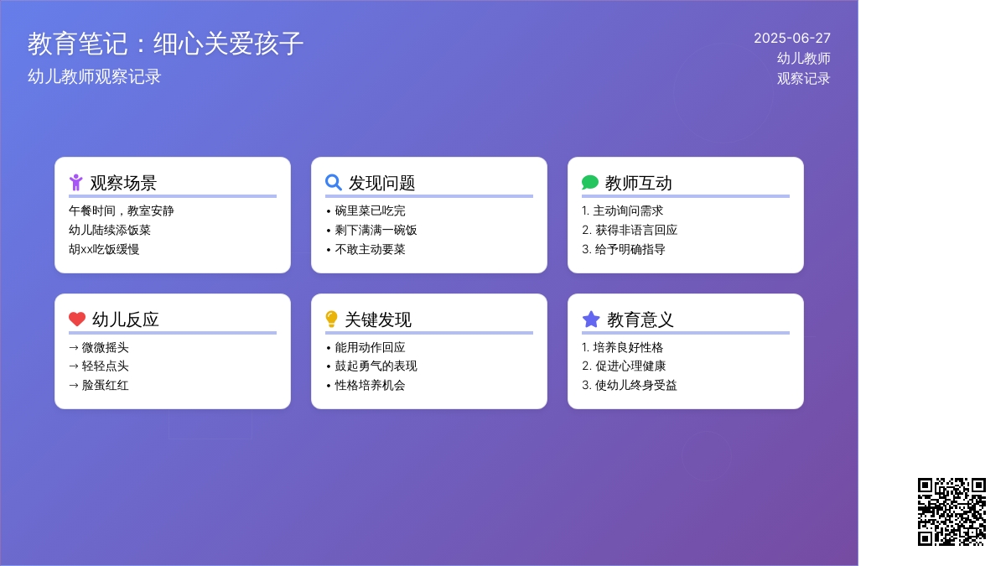Select the title 教育笔记：细心关爱孩子
The height and width of the screenshot is (566, 1006).
click(165, 44)
